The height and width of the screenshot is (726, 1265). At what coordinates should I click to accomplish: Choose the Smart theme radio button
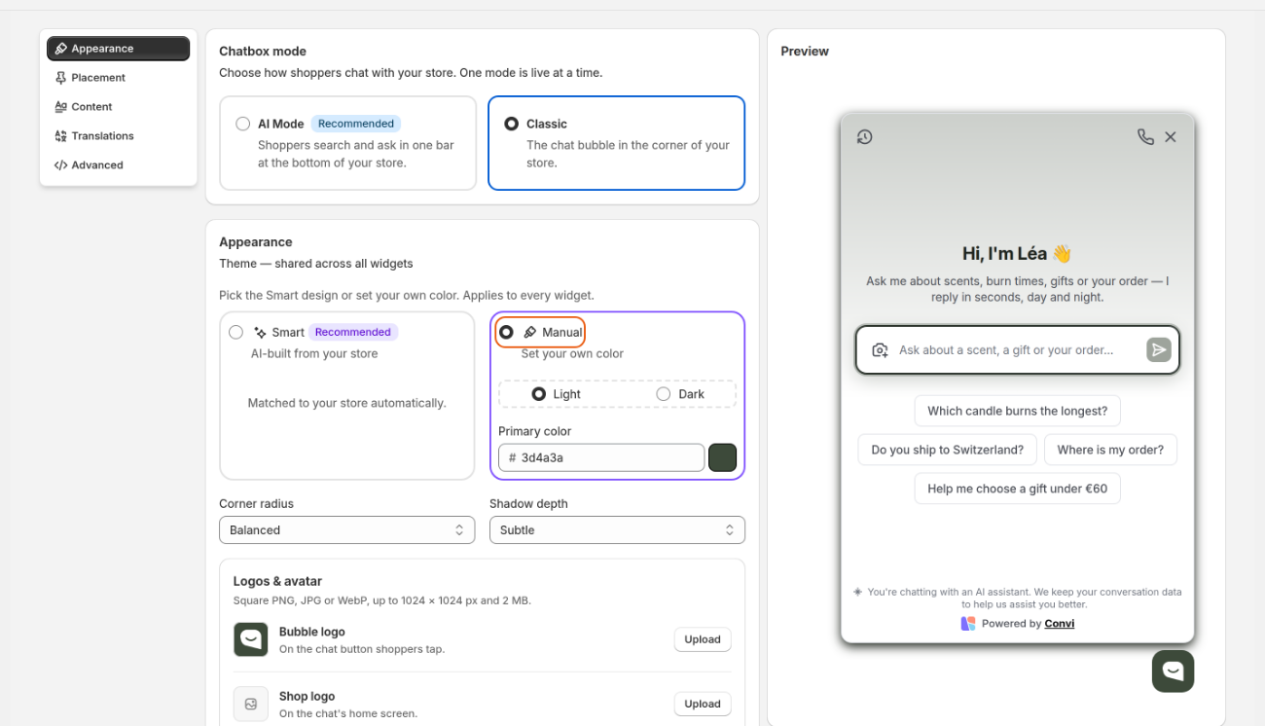[235, 332]
